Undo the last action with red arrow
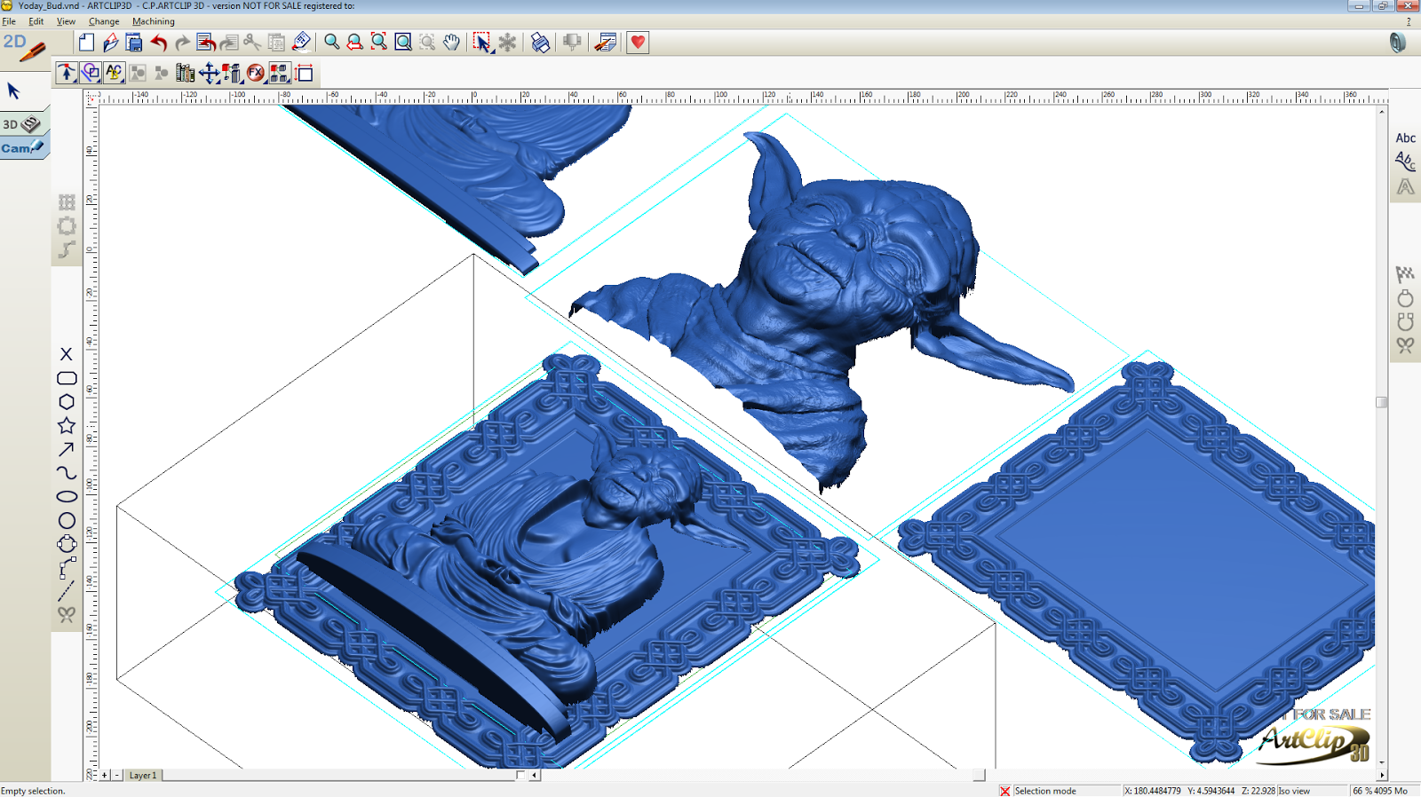Image resolution: width=1421 pixels, height=797 pixels. (x=159, y=43)
